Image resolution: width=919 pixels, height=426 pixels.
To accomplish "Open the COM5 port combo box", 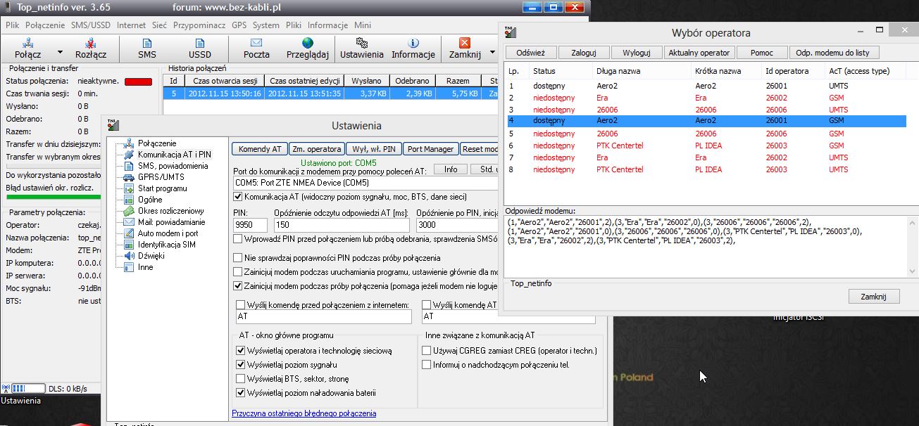I will 366,183.
